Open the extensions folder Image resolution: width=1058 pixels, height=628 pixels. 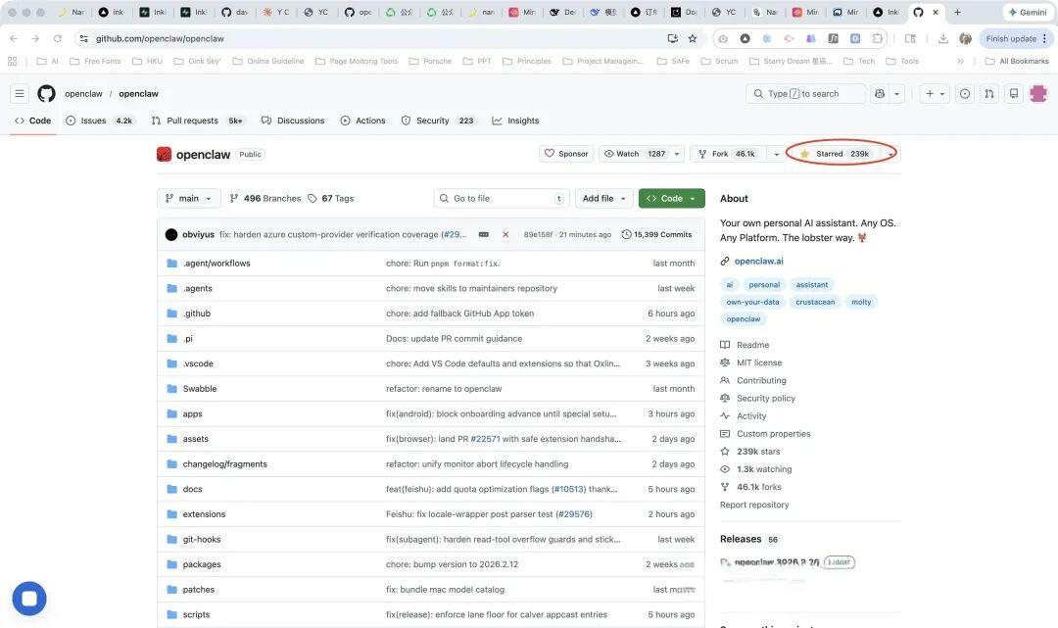(x=204, y=514)
